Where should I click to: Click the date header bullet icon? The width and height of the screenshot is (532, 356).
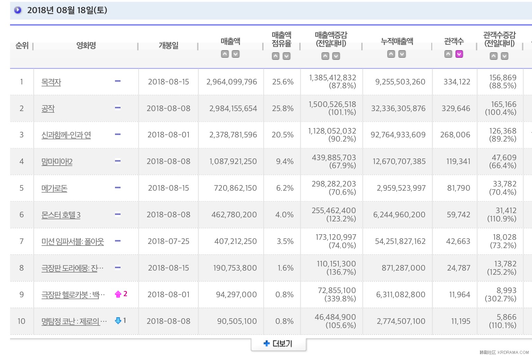coord(18,10)
